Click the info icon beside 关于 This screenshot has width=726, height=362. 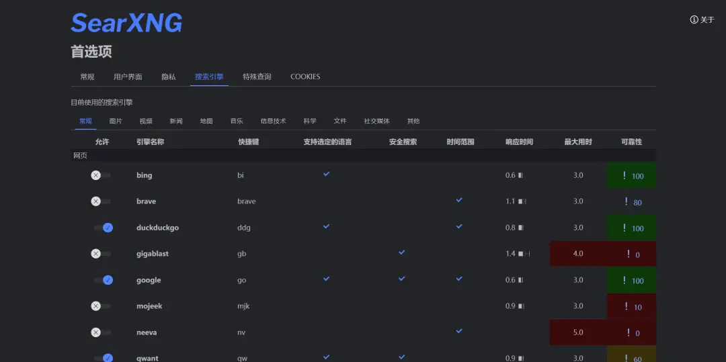[x=694, y=20]
